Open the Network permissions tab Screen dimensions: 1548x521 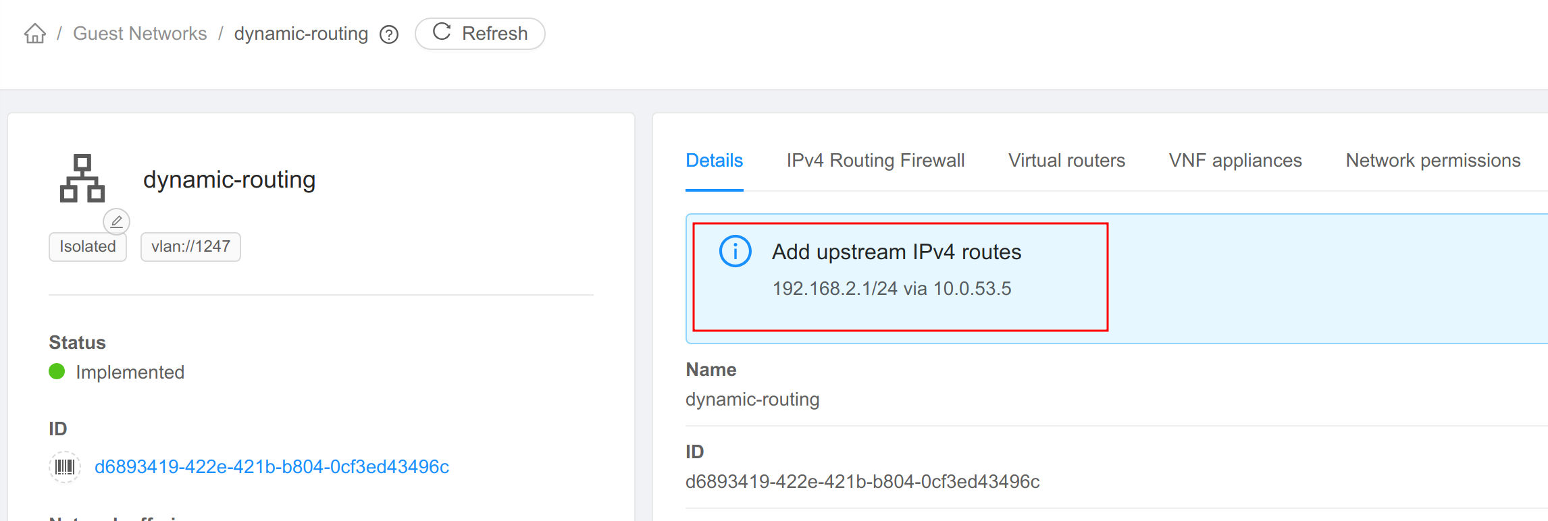point(1433,161)
